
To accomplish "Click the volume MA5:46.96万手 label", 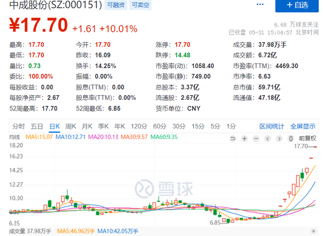I will (x=76, y=231).
